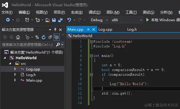
Task: Click the Pending Changes Filter clock icon
Action: (27, 37)
